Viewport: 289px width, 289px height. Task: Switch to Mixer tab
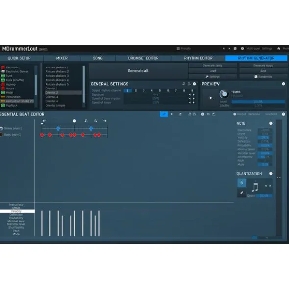[62, 58]
